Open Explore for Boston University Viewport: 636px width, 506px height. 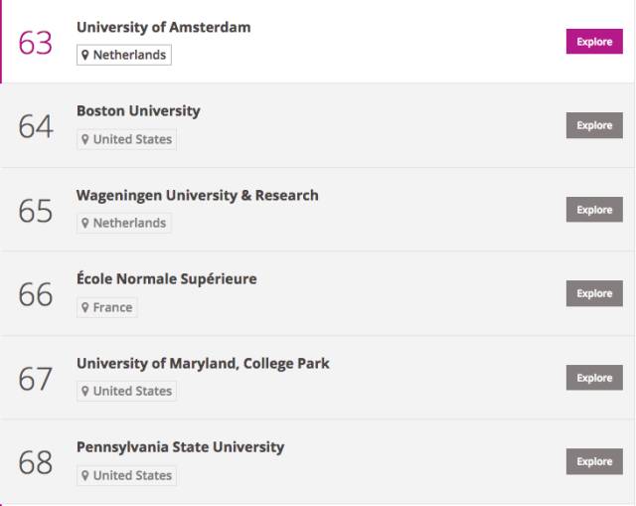click(594, 125)
